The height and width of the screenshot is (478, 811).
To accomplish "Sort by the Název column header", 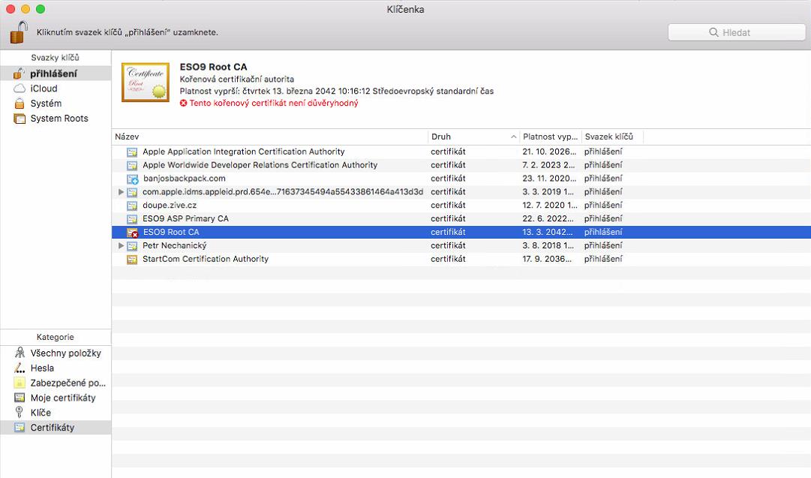I will click(270, 137).
